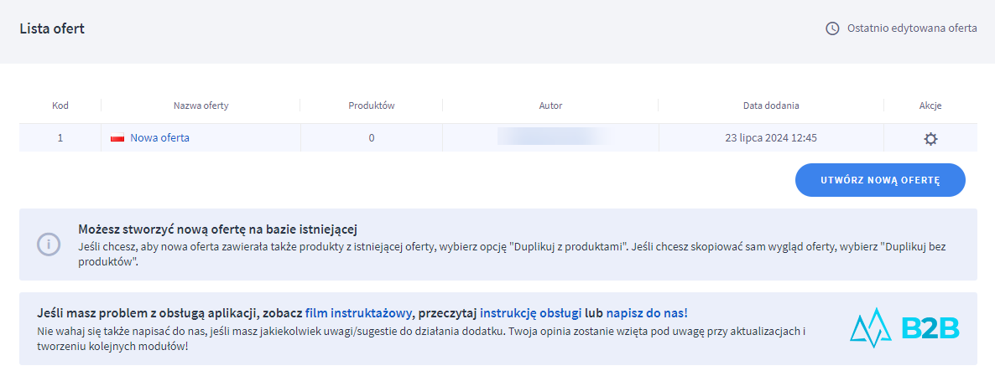The image size is (995, 376).
Task: Click the Kod column header
Action: pyautogui.click(x=60, y=106)
